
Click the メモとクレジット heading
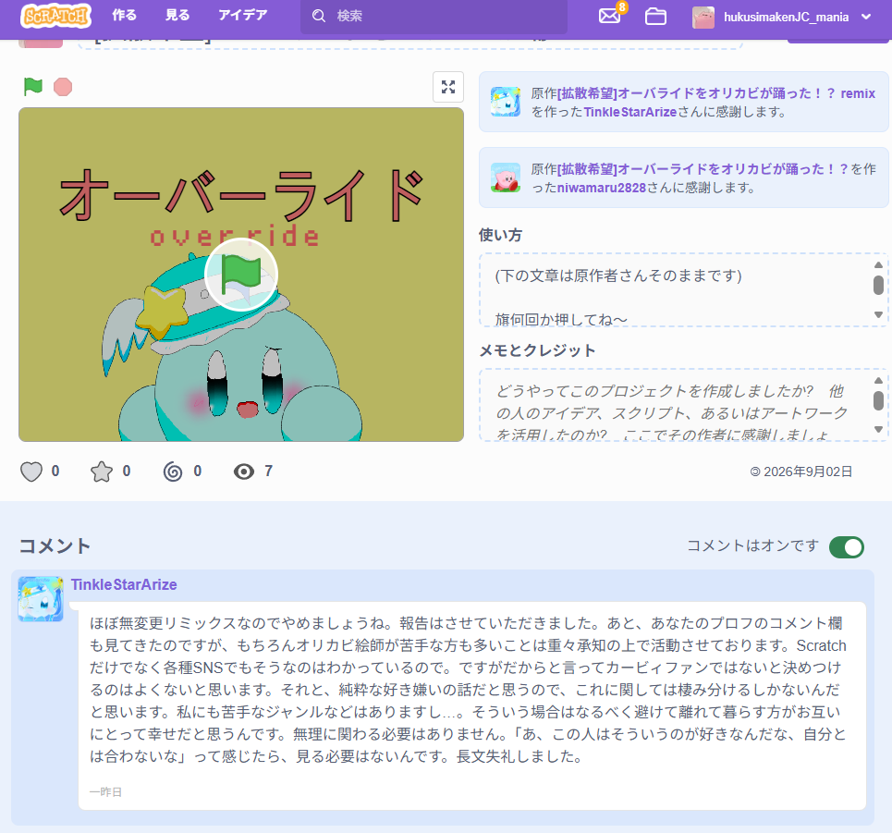point(538,350)
